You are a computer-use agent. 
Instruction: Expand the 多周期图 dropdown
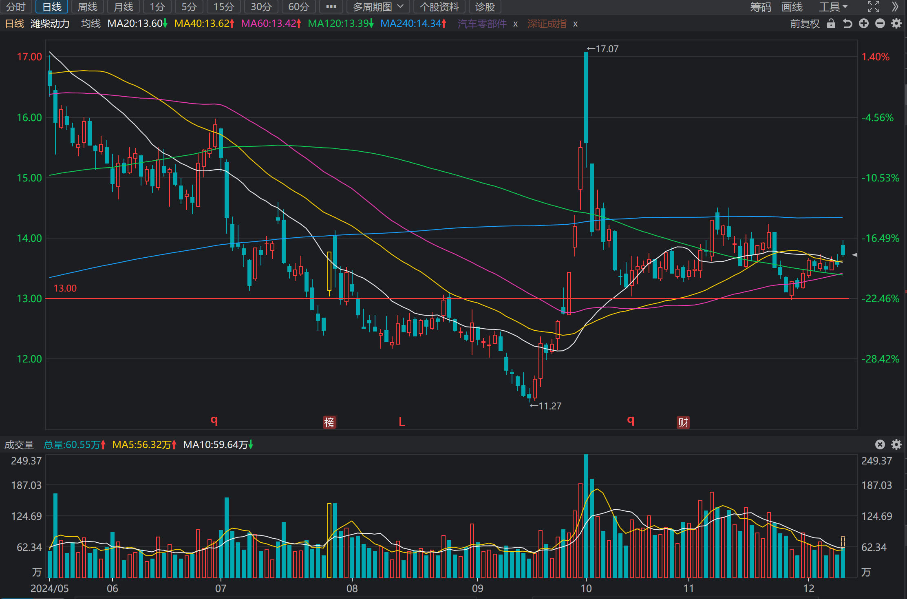point(378,7)
